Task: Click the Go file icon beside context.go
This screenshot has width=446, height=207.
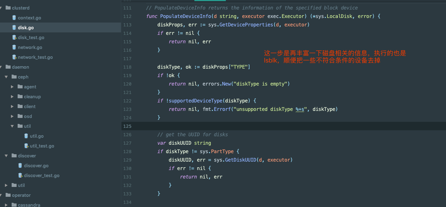Action: click(14, 18)
